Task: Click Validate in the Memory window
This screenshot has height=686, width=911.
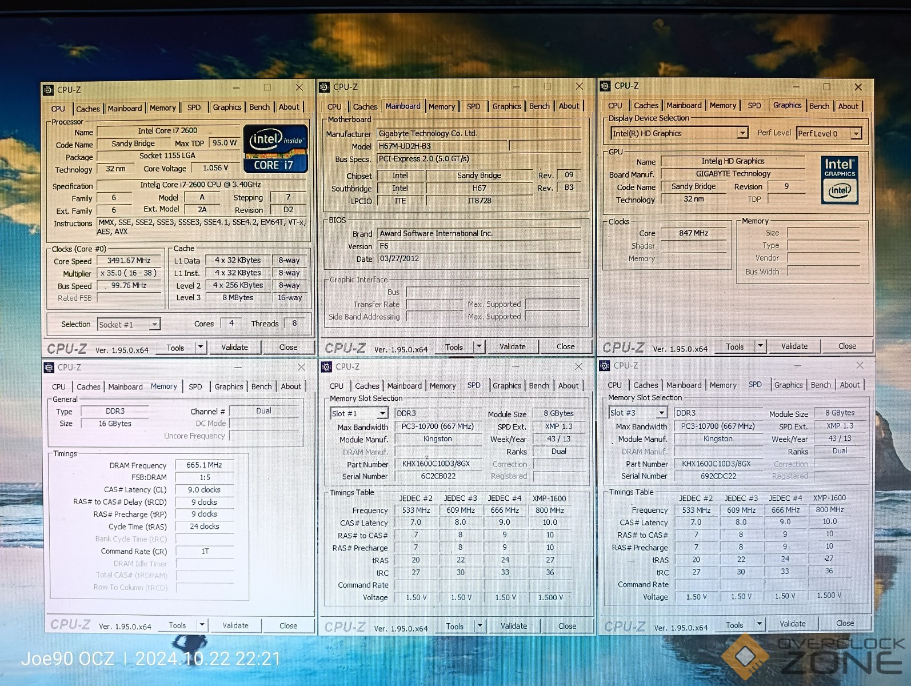Action: pos(235,625)
